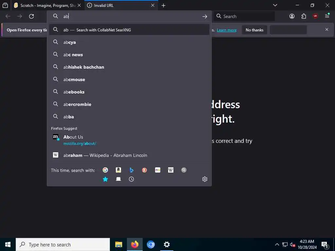Open the Firefox account menu
This screenshot has width=335, height=251.
click(x=292, y=16)
